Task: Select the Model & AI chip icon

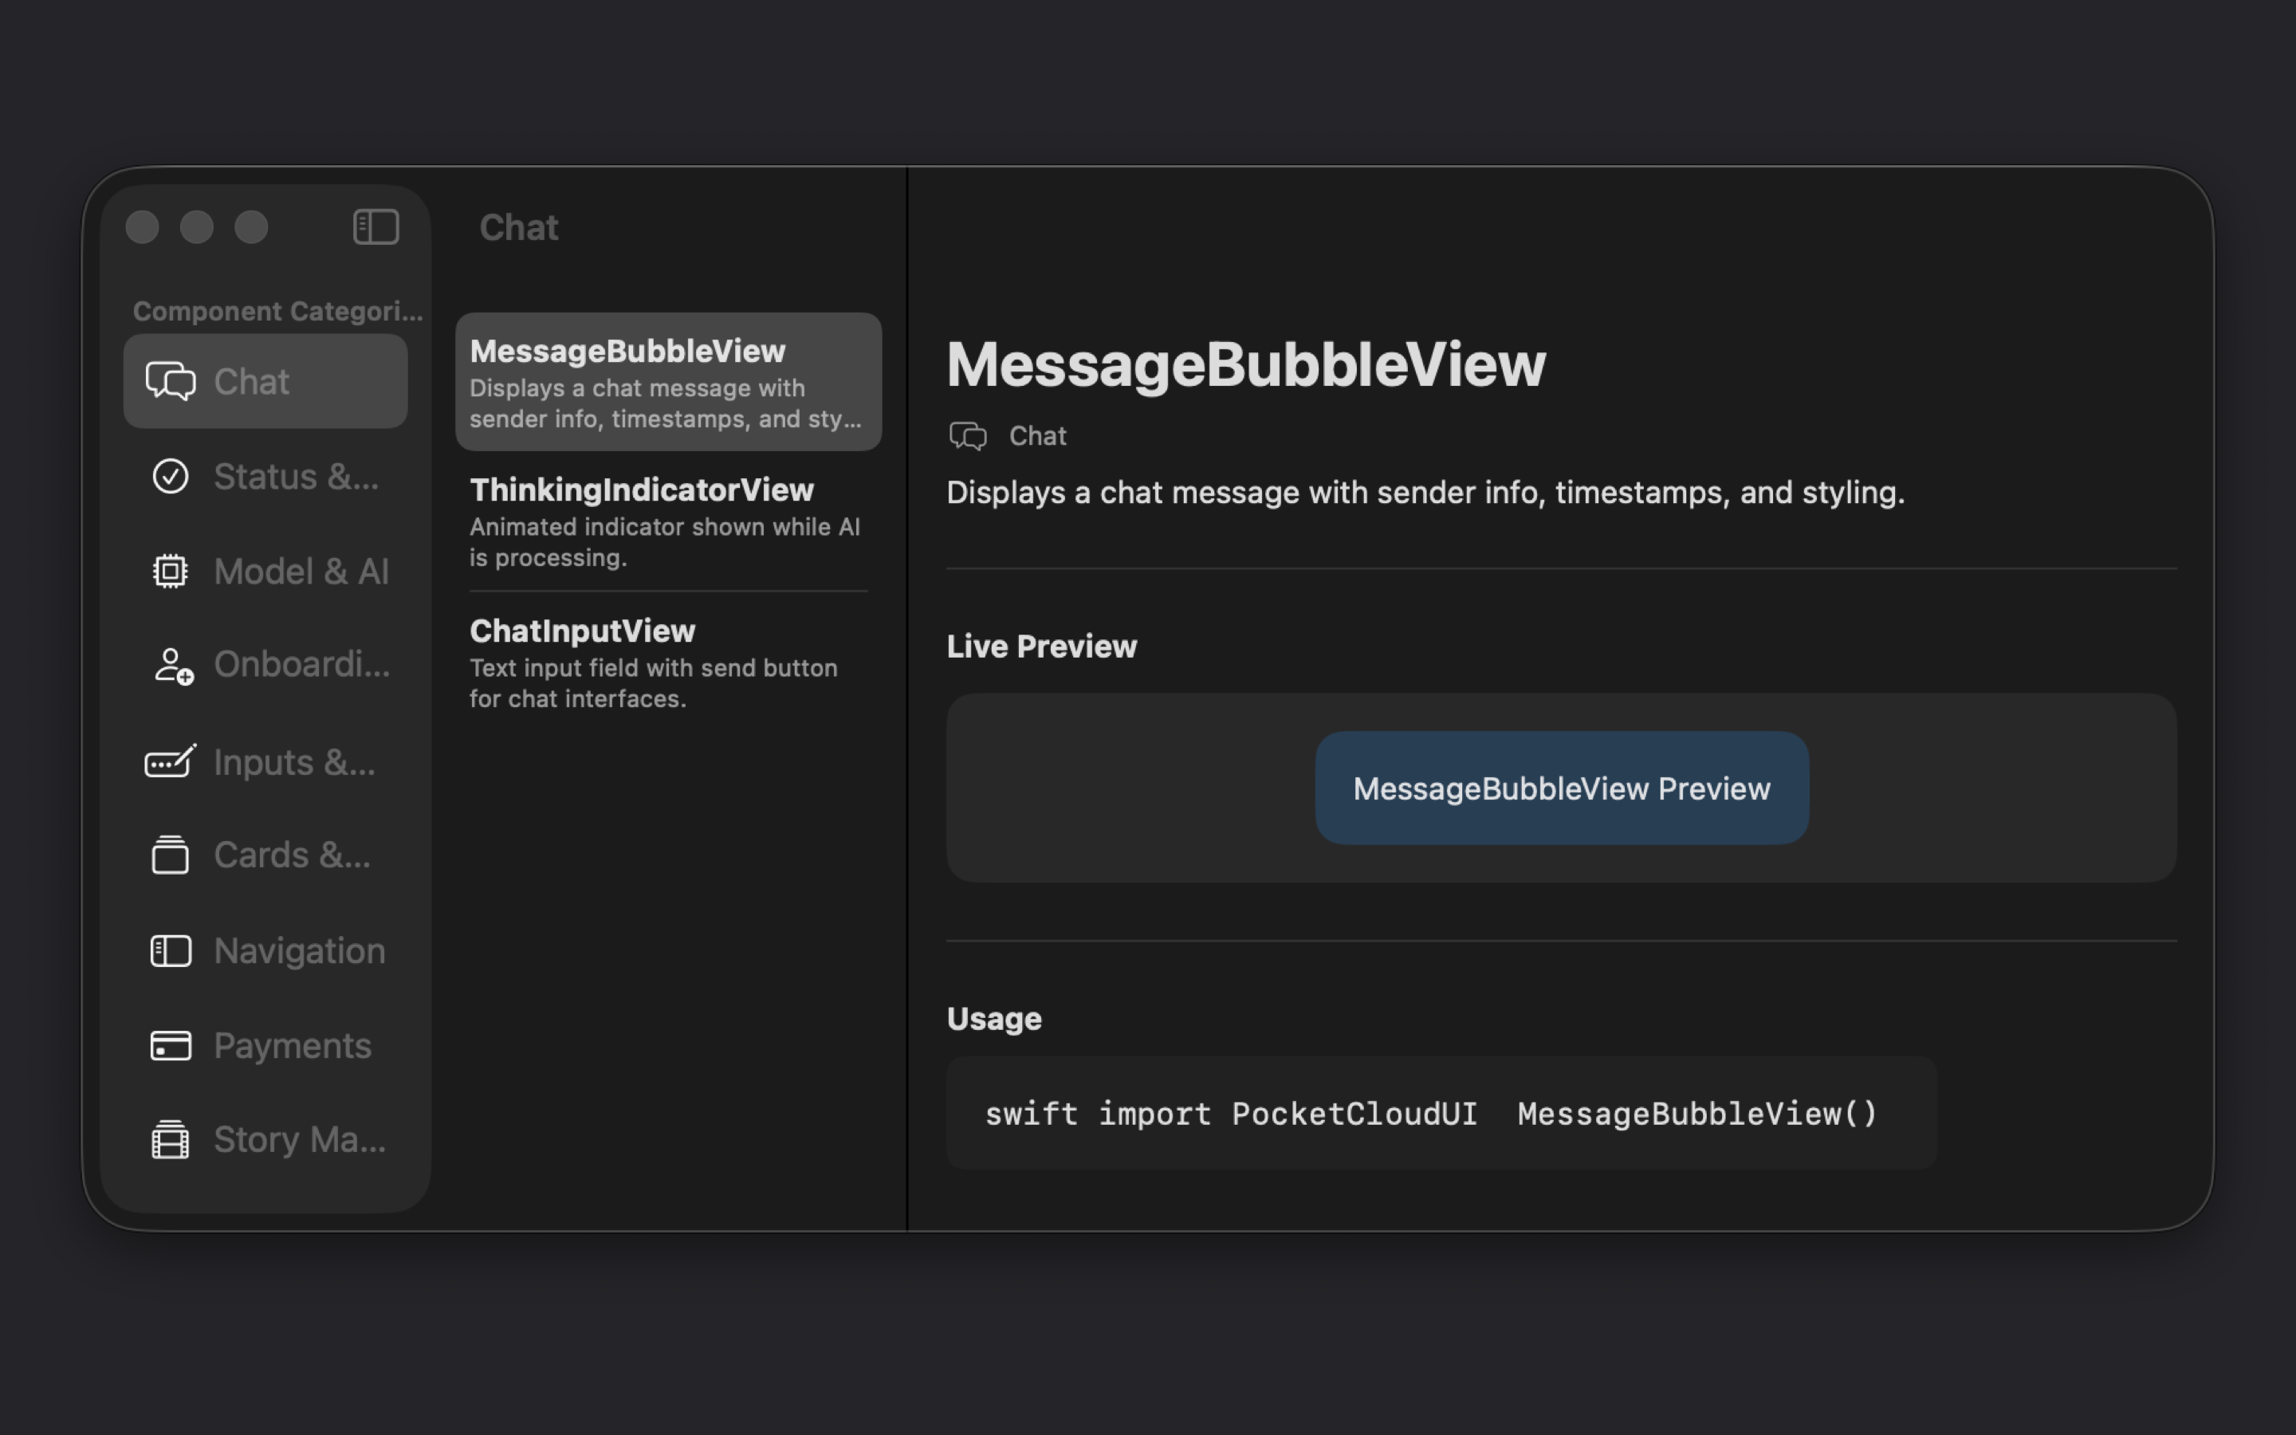Action: click(171, 572)
